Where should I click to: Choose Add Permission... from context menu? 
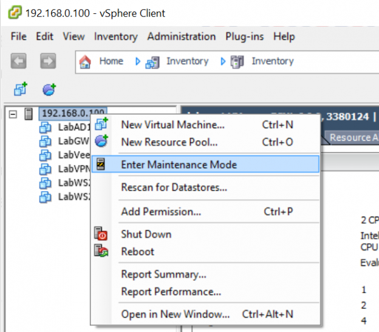(x=206, y=211)
